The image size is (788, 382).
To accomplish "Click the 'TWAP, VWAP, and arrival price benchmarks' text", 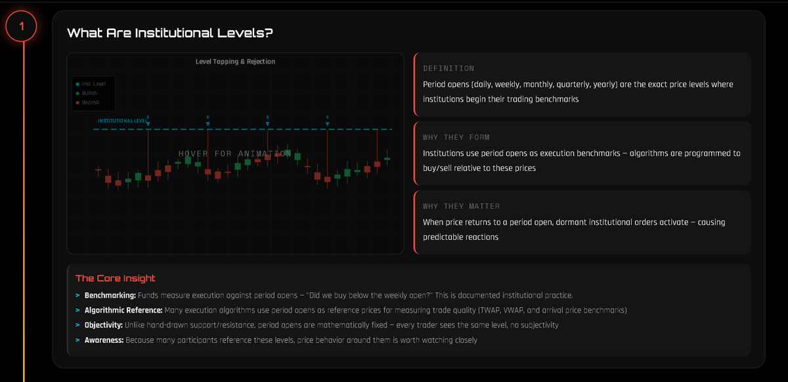I will [x=552, y=310].
